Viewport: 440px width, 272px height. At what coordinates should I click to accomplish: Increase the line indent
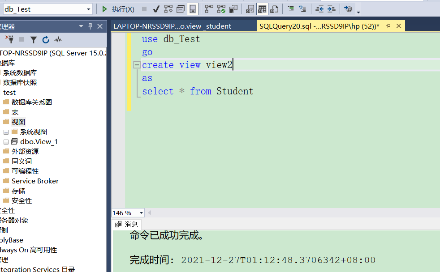pos(332,9)
